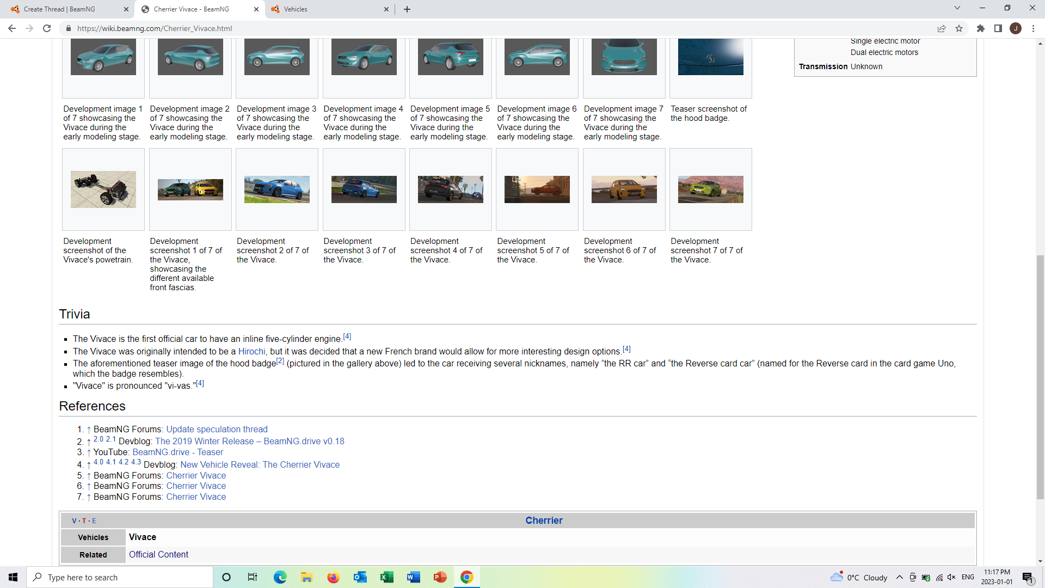Expand the tab search dropdown
This screenshot has height=588, width=1045.
coord(957,8)
